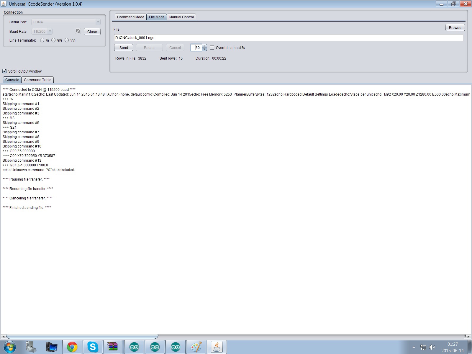Click 'Resuming file transfer' console line
Viewport: 472px width, 354px height.
(x=28, y=189)
